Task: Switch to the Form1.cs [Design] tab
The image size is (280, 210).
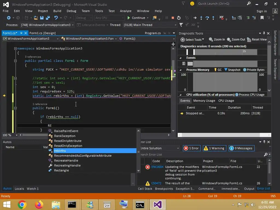Action: (42, 33)
